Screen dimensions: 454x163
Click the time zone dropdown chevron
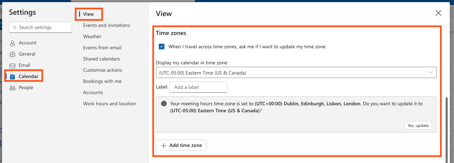[x=431, y=72]
